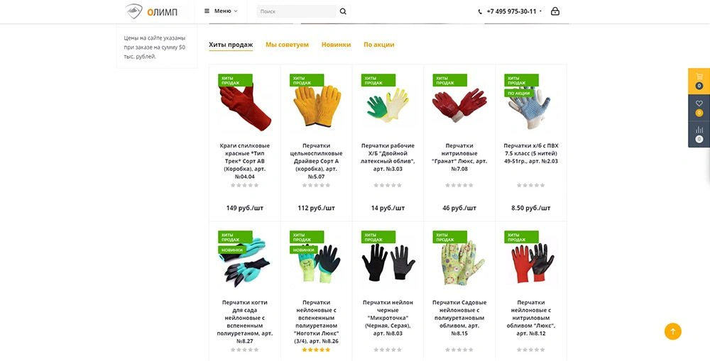This screenshot has width=710, height=361.
Task: Click the Перчатки Садовые floral gloves image
Action: click(x=460, y=263)
